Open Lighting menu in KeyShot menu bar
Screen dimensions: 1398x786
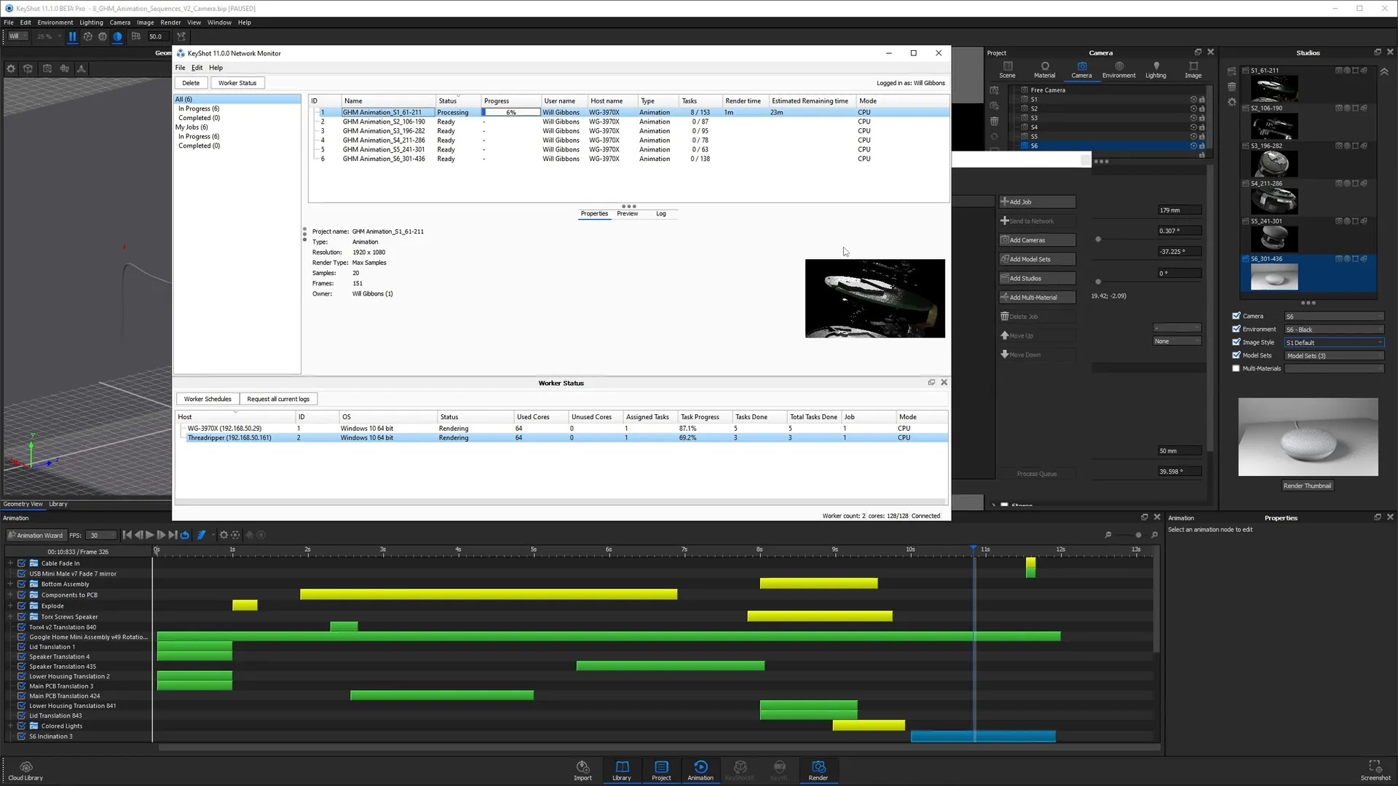tap(91, 23)
